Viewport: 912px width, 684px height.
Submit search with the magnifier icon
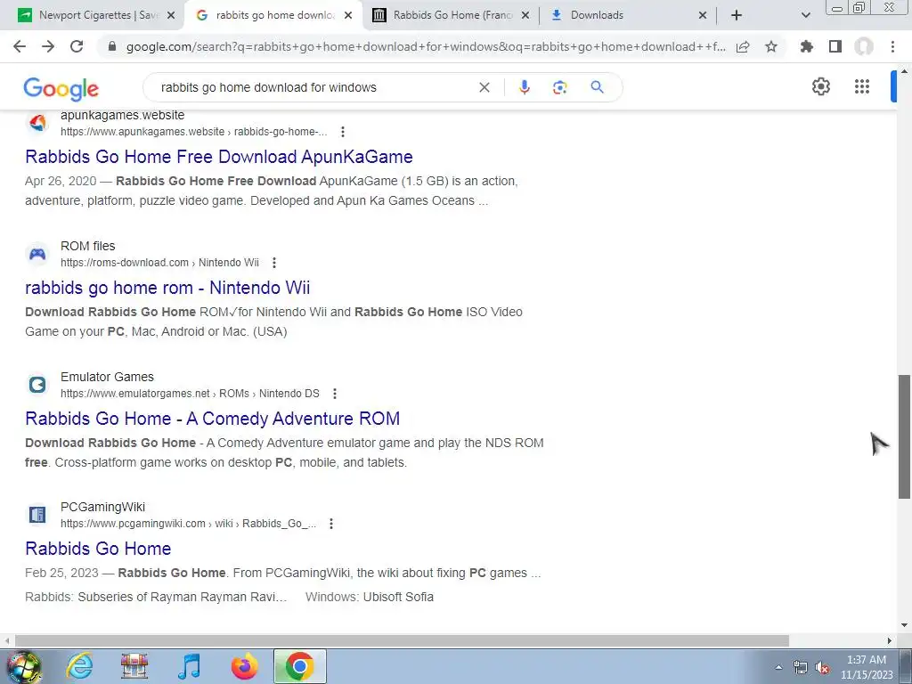pyautogui.click(x=597, y=87)
